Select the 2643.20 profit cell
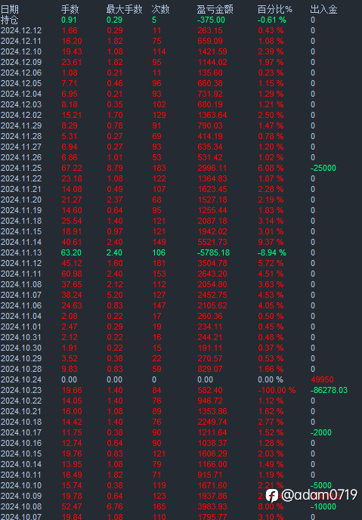The image size is (362, 520). tap(212, 274)
